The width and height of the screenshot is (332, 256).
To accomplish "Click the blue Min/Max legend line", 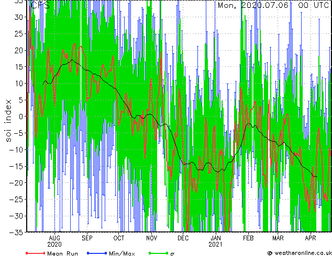I will tap(97, 253).
